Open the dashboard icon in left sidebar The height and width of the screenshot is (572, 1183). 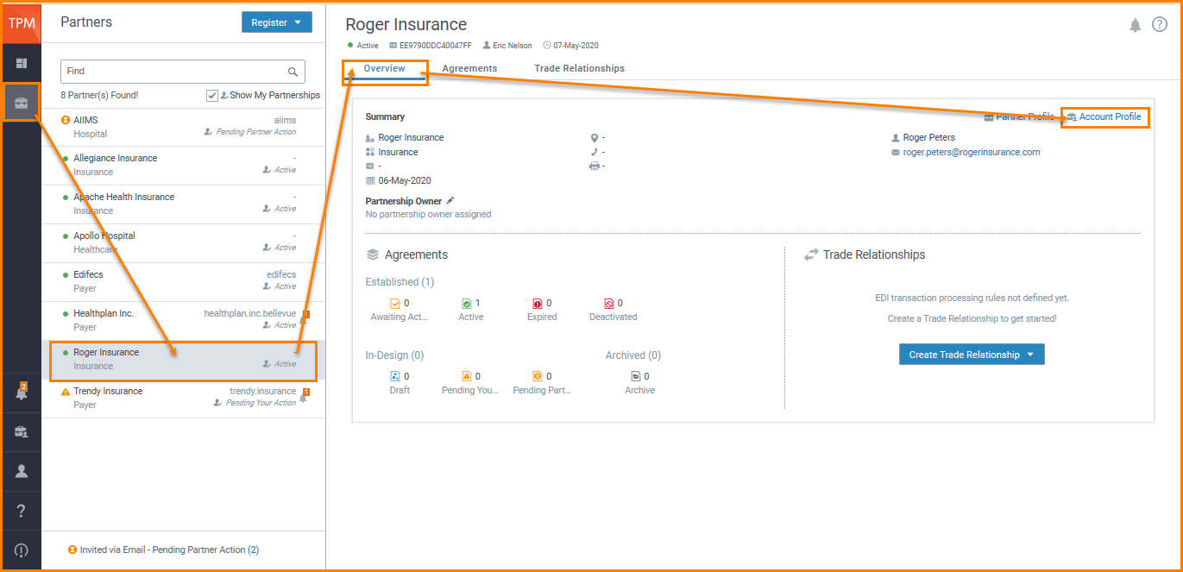point(21,63)
